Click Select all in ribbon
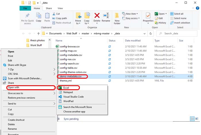Viewport: 201px width, 135px height. pos(179,14)
